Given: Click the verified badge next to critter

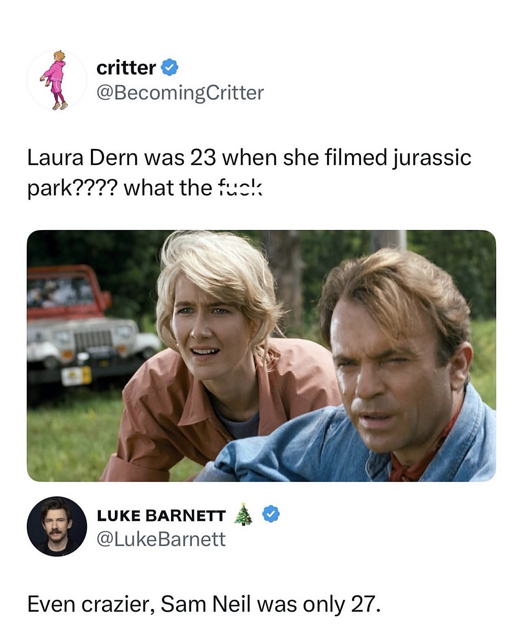Looking at the screenshot, I should coord(170,67).
